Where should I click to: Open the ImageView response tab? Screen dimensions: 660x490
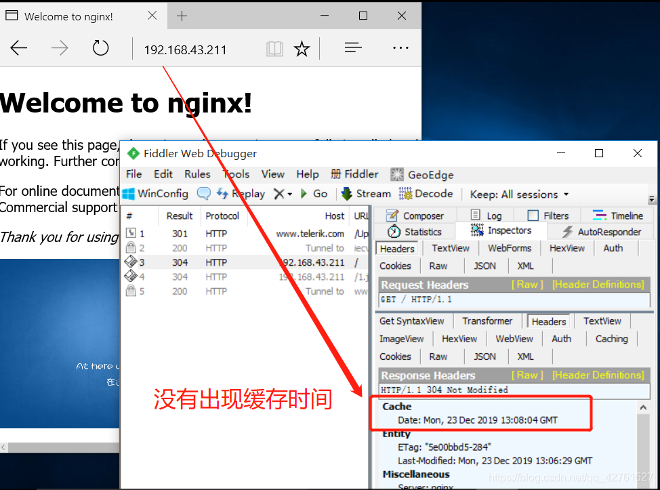pos(401,339)
